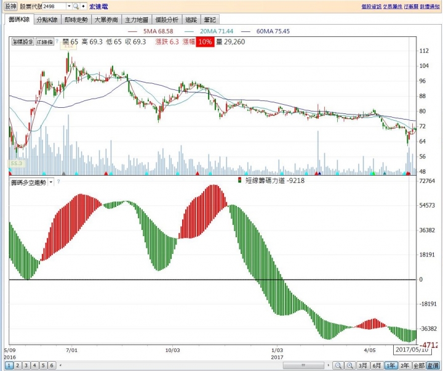Click the 量 29,260 volume value

[231, 42]
